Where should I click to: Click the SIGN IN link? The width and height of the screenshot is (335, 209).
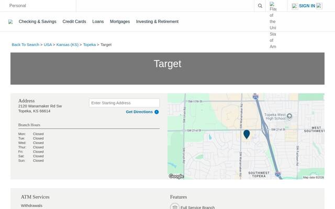(x=307, y=6)
